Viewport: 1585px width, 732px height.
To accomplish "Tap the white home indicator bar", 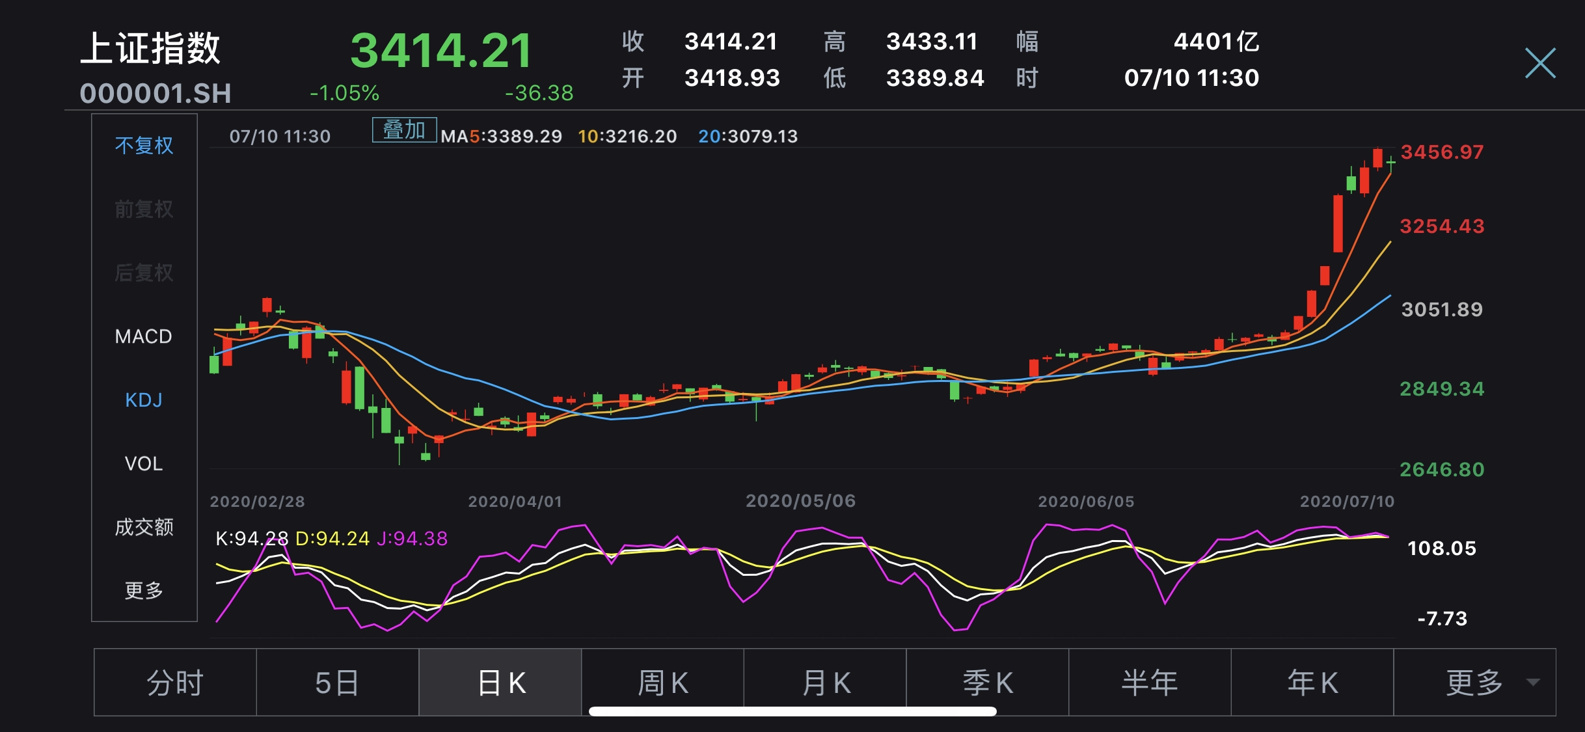I will (792, 712).
